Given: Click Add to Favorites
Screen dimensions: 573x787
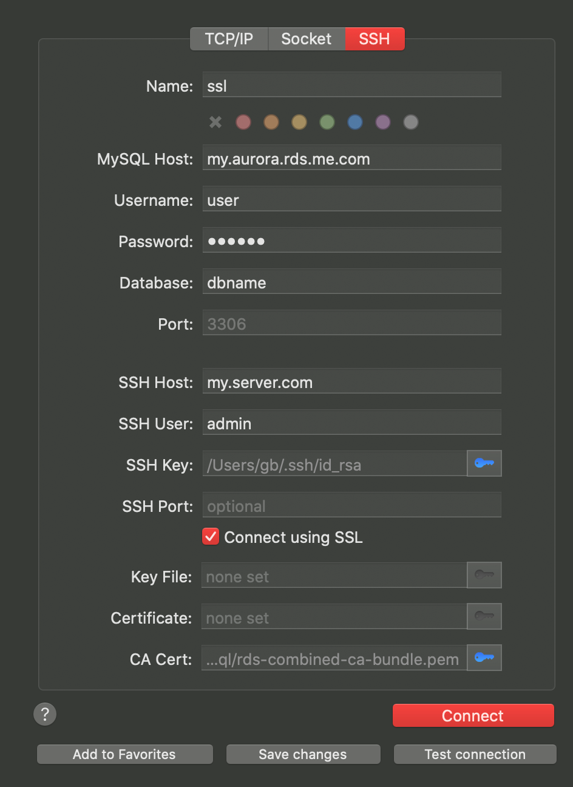Looking at the screenshot, I should coord(124,754).
